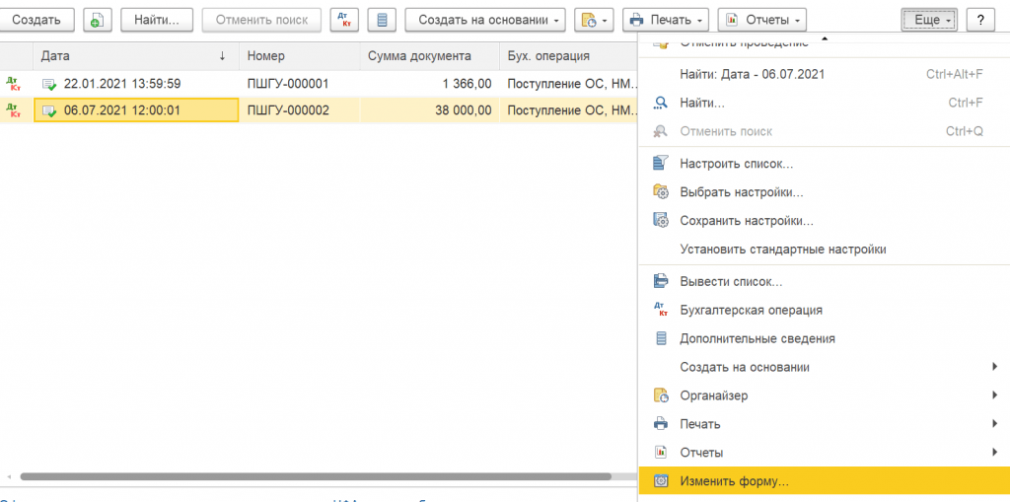Click Вывести список... menu entry

[731, 281]
